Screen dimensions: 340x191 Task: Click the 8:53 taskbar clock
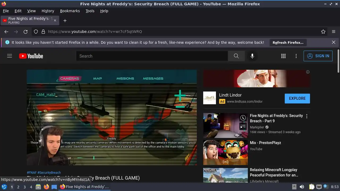[x=335, y=187]
